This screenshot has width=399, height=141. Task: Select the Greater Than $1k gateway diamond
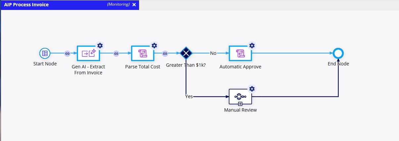point(186,53)
